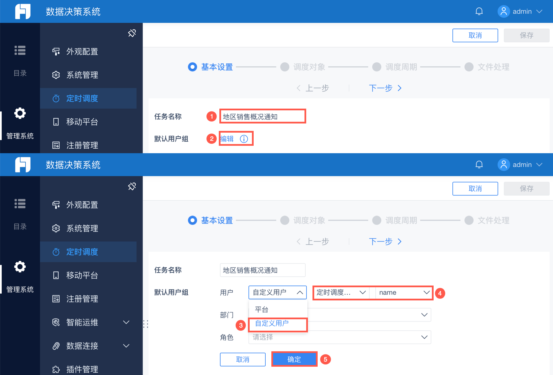
Task: Click 管理系统 gear icon in lower rail
Action: tap(20, 267)
